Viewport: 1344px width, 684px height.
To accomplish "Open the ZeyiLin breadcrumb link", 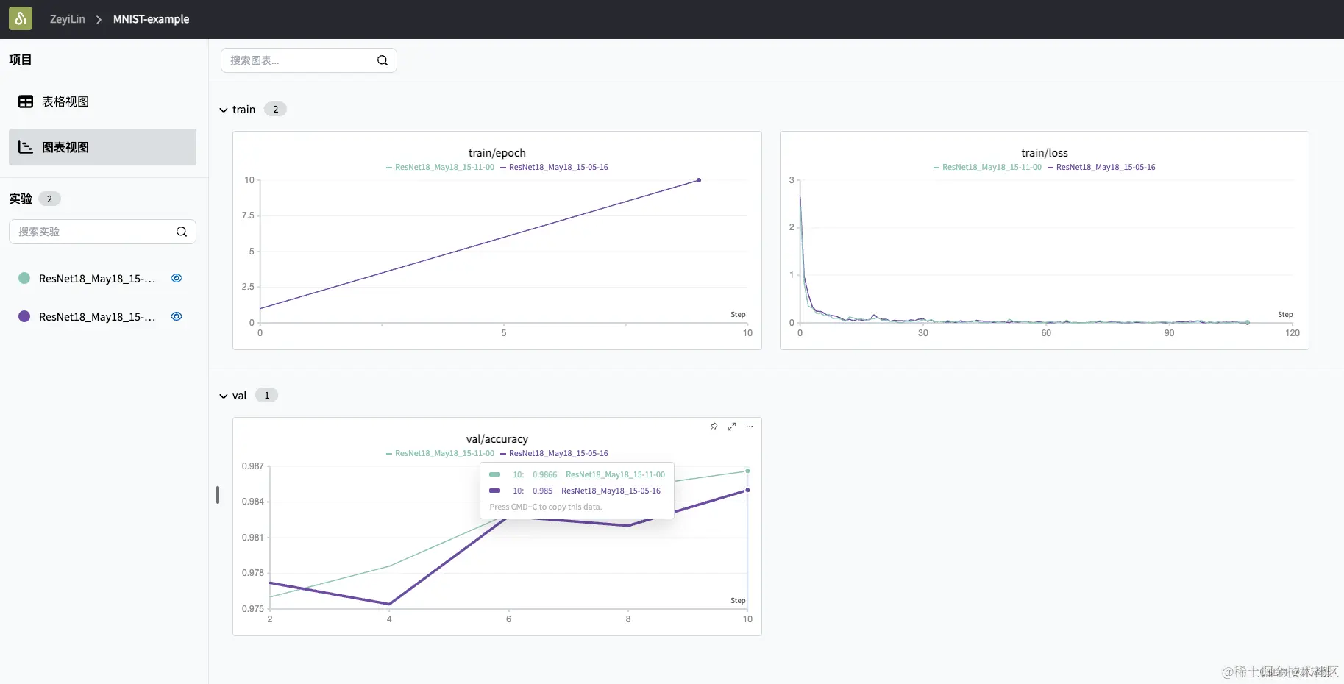I will (67, 19).
